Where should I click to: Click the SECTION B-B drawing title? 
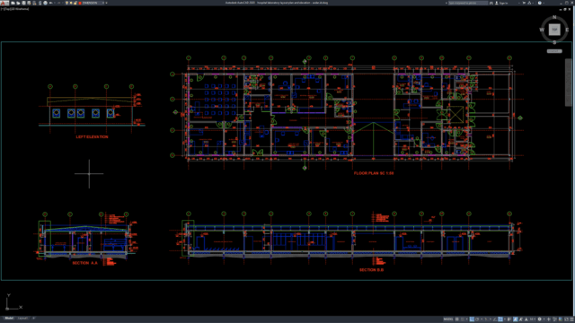coord(371,270)
